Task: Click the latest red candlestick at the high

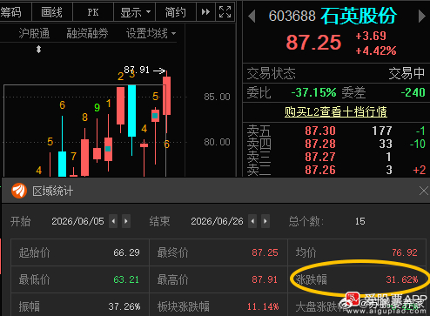Action: click(x=166, y=96)
